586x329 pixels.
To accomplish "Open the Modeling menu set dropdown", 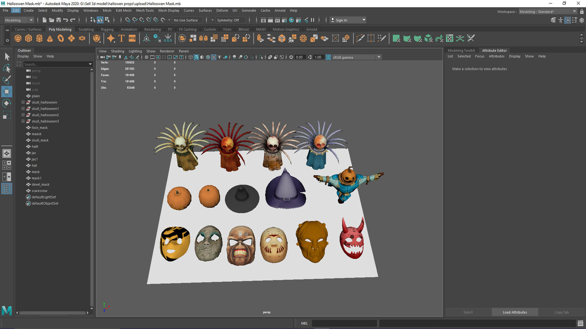I will [19, 20].
